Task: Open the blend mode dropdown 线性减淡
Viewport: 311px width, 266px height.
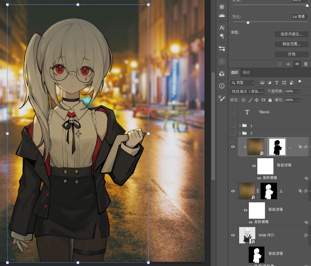Action: click(x=247, y=91)
